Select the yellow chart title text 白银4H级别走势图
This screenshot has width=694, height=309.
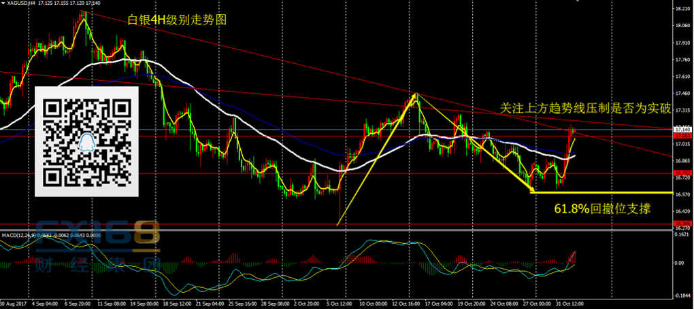177,20
